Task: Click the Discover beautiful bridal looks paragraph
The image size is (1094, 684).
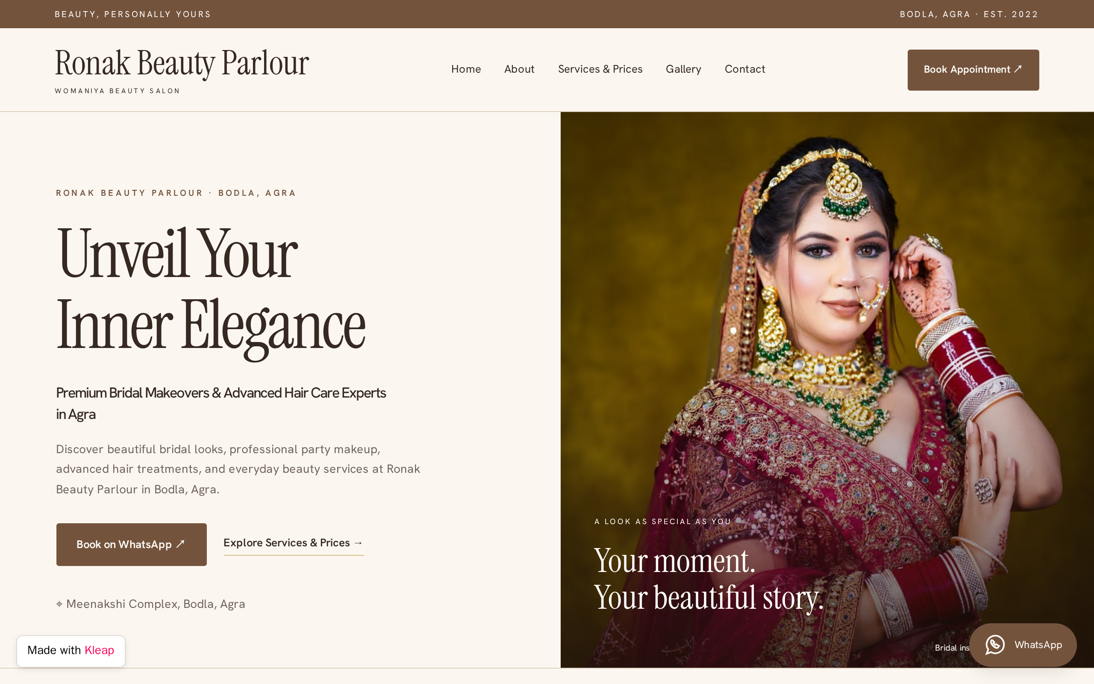Action: coord(238,469)
